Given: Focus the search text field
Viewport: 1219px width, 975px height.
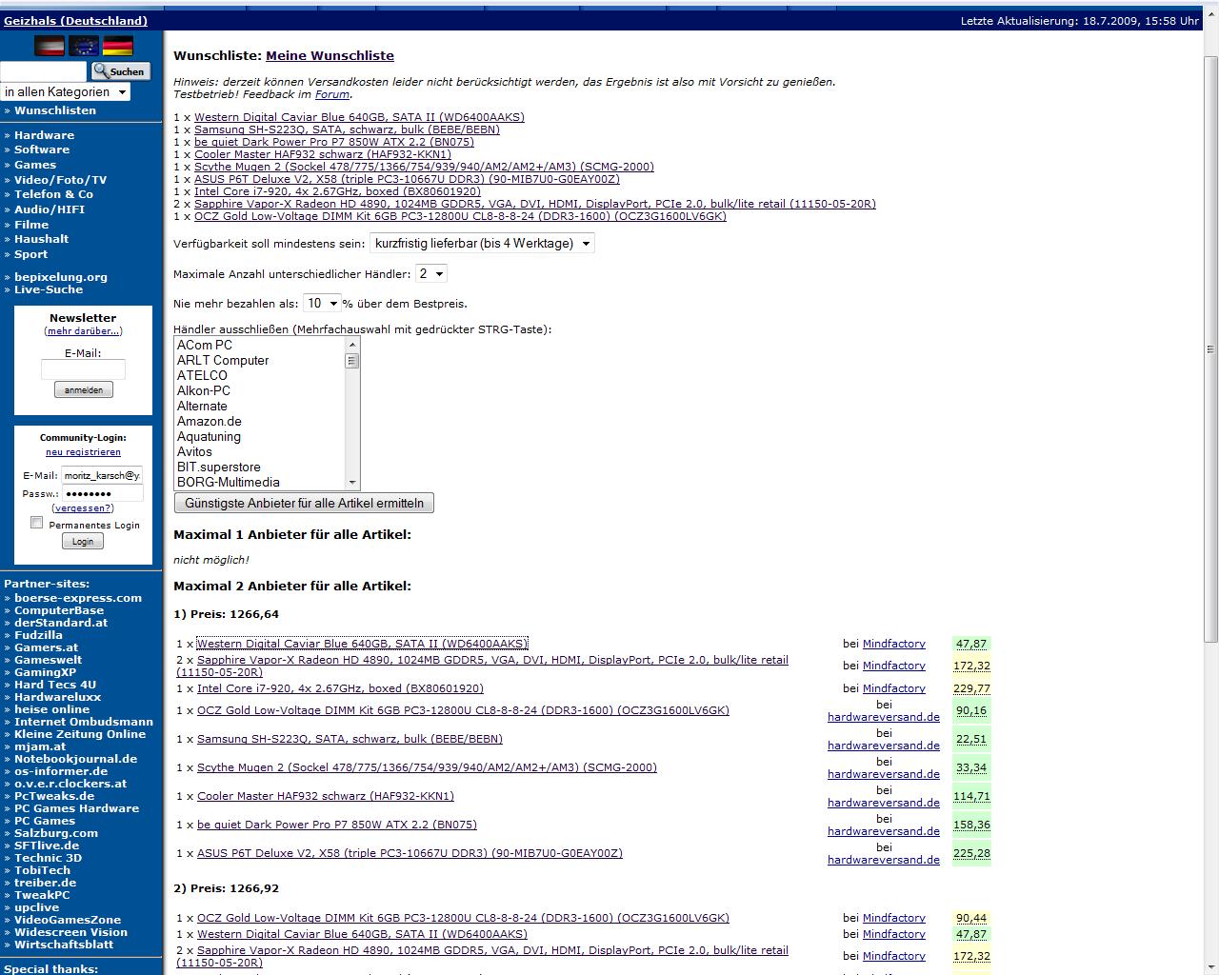Looking at the screenshot, I should (x=44, y=71).
